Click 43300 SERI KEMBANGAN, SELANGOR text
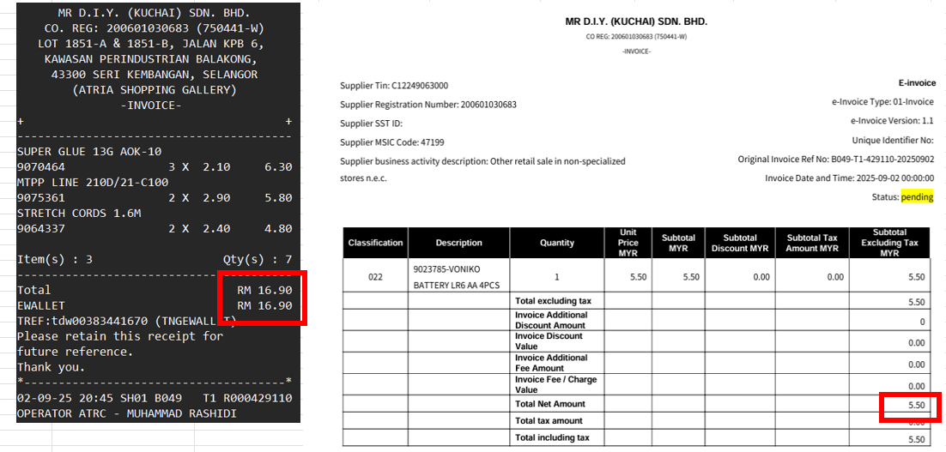 [154, 75]
